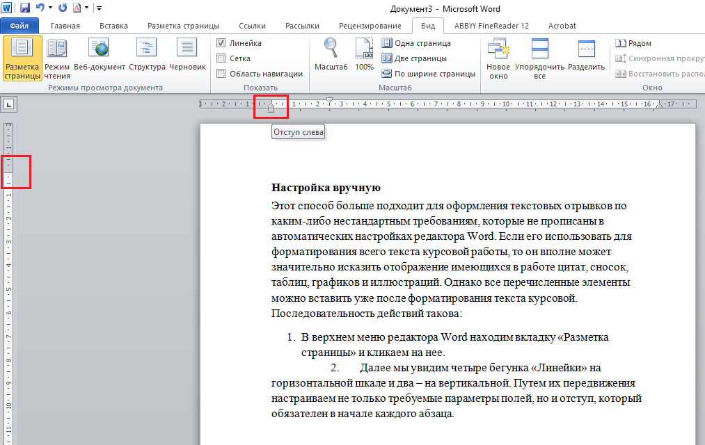Click text line starting Этот способ больше
The height and width of the screenshot is (445, 705).
pyautogui.click(x=449, y=206)
